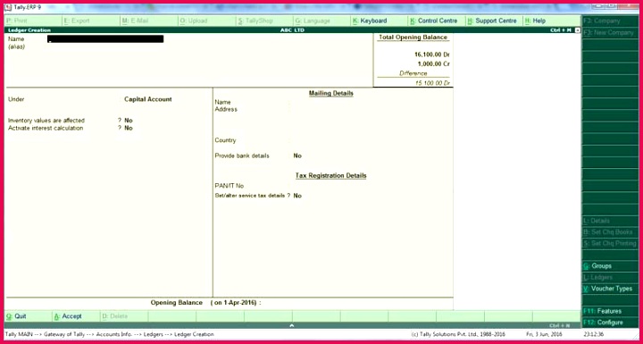Click the Tally Solutions copyright text
643x344 pixels.
[458, 334]
